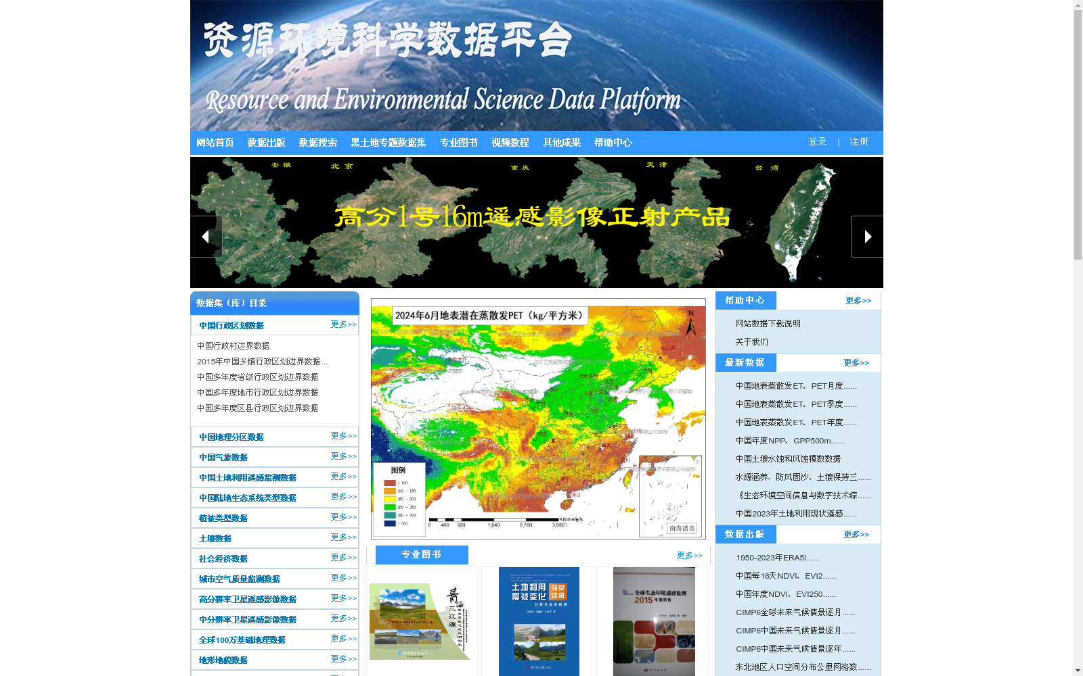This screenshot has width=1083, height=676.
Task: Open the 2024年6月地表潜在蒸散发PET map image
Action: coord(538,419)
